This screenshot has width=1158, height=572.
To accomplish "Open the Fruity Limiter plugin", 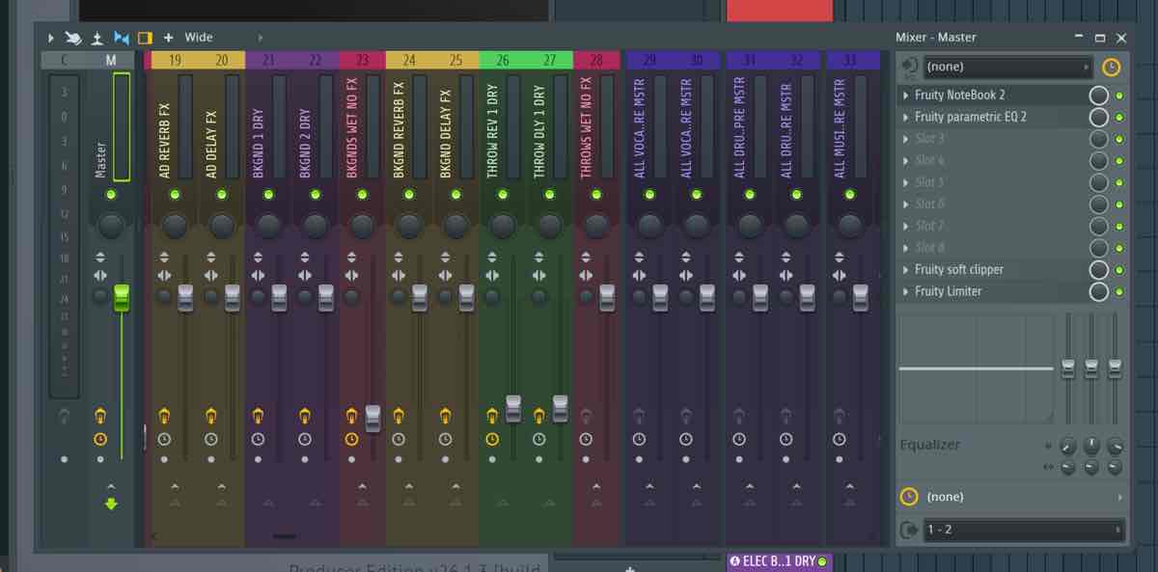I will tap(948, 291).
